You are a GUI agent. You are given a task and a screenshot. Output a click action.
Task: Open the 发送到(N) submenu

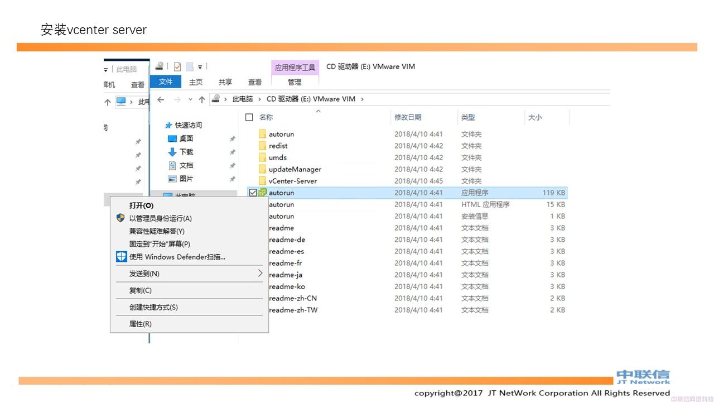click(189, 274)
